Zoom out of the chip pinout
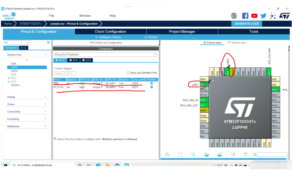 (x=193, y=154)
